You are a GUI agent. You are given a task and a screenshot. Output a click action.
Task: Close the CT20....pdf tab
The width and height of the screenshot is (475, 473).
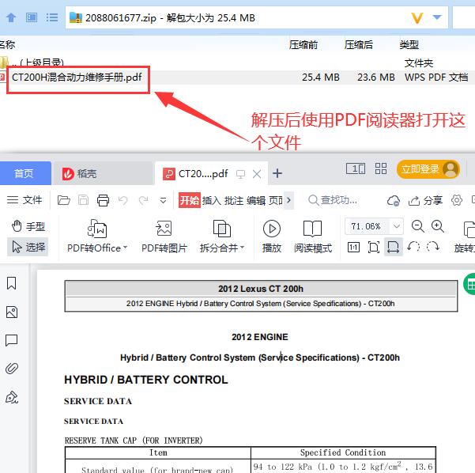pyautogui.click(x=257, y=174)
